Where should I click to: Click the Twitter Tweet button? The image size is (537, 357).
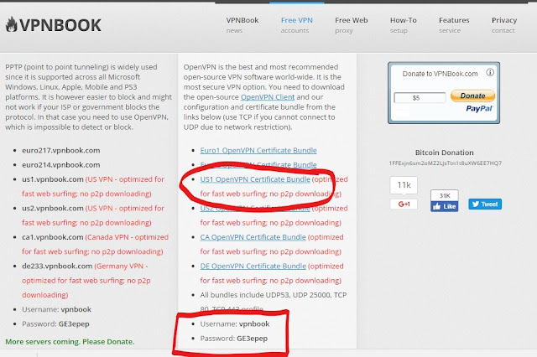pyautogui.click(x=485, y=204)
